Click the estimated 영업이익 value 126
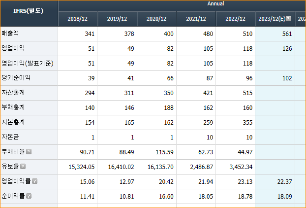Image resolution: width=306 pixels, height=208 pixels. point(287,49)
